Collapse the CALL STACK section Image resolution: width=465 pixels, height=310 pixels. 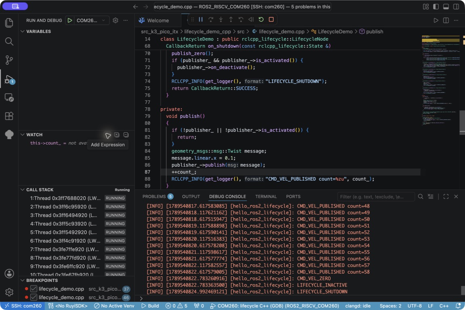tap(40, 190)
